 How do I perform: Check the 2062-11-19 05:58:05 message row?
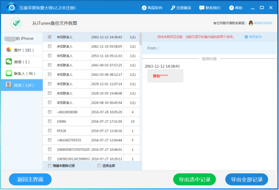[50, 46]
